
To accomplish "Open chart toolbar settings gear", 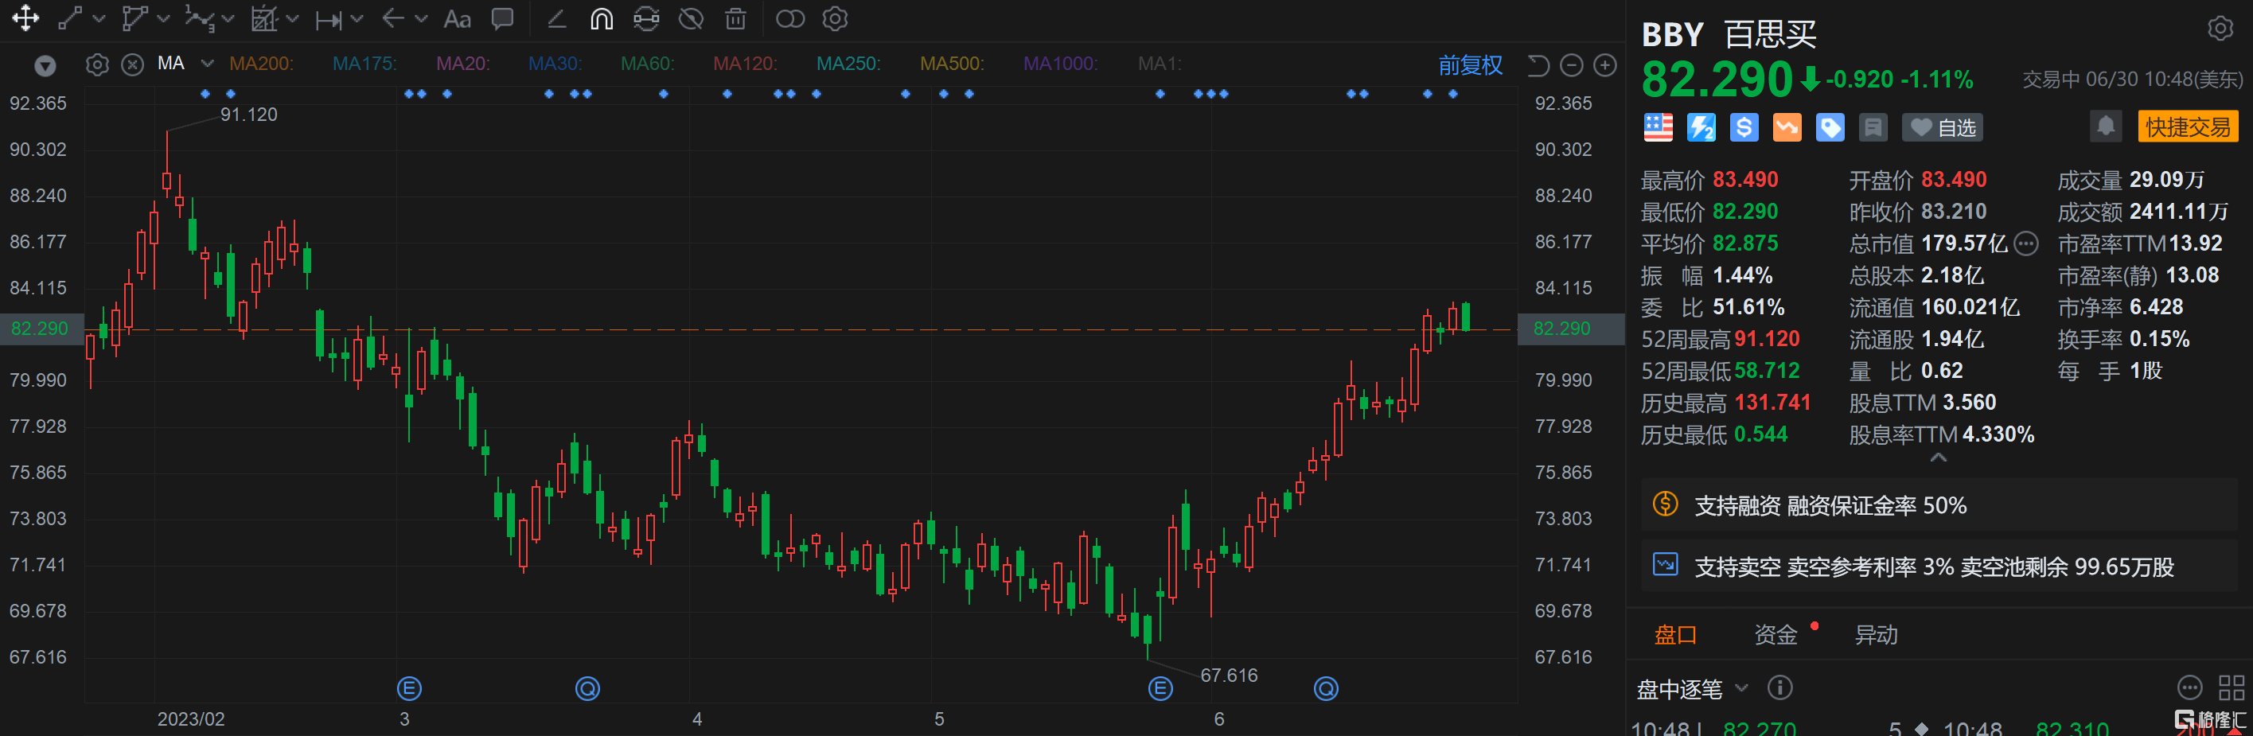I will [x=836, y=18].
